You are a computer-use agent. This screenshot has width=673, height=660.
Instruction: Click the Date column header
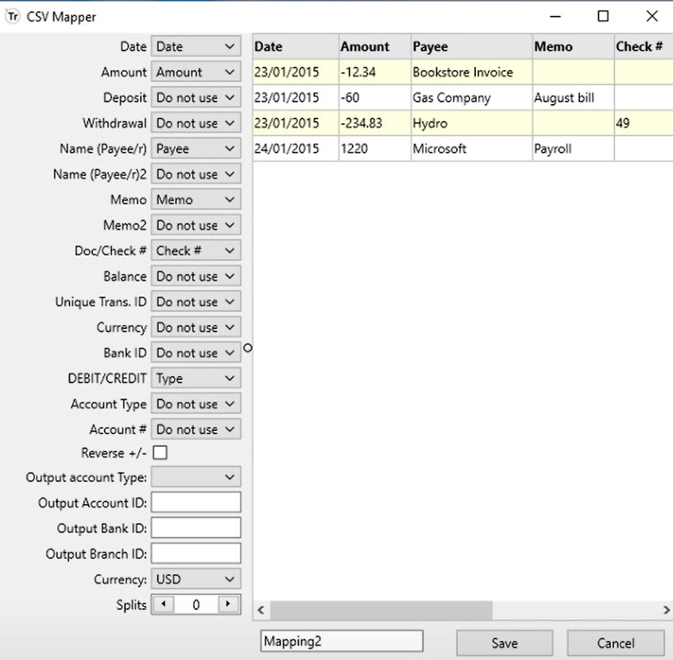296,46
